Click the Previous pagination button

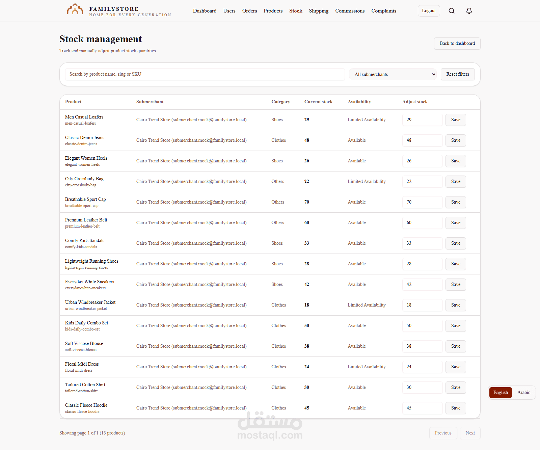(x=443, y=433)
